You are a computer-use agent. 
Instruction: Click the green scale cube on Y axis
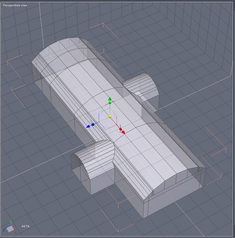click(x=110, y=103)
